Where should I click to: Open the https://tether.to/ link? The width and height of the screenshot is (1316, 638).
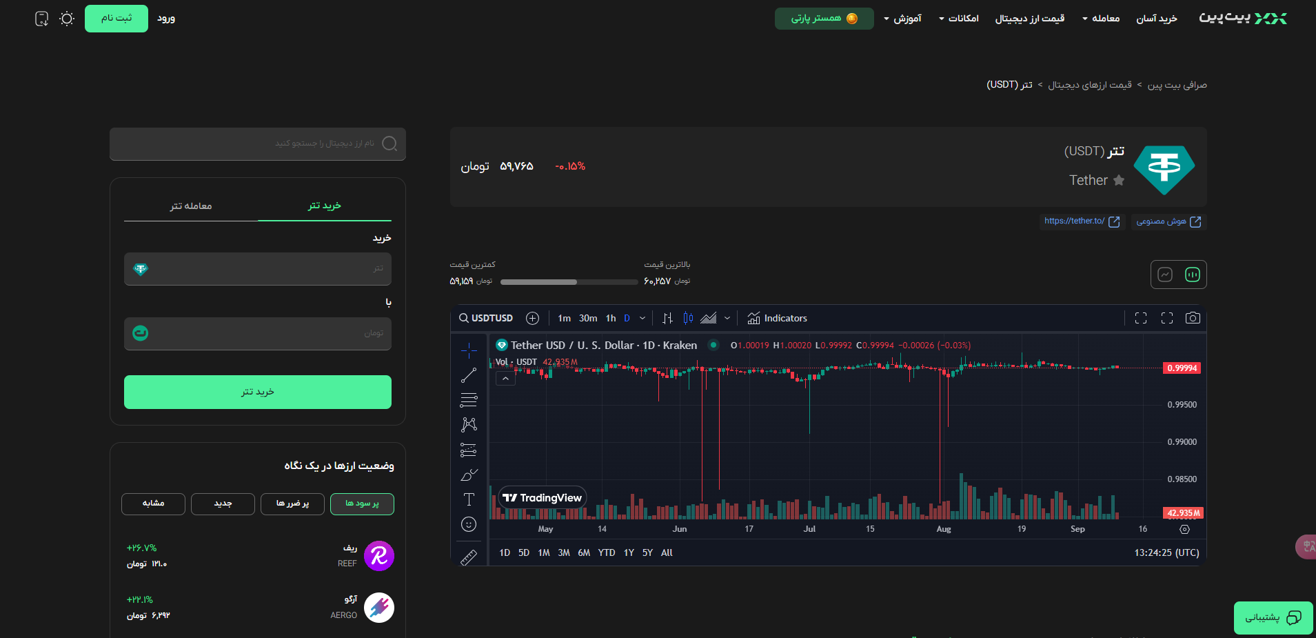pyautogui.click(x=1082, y=221)
